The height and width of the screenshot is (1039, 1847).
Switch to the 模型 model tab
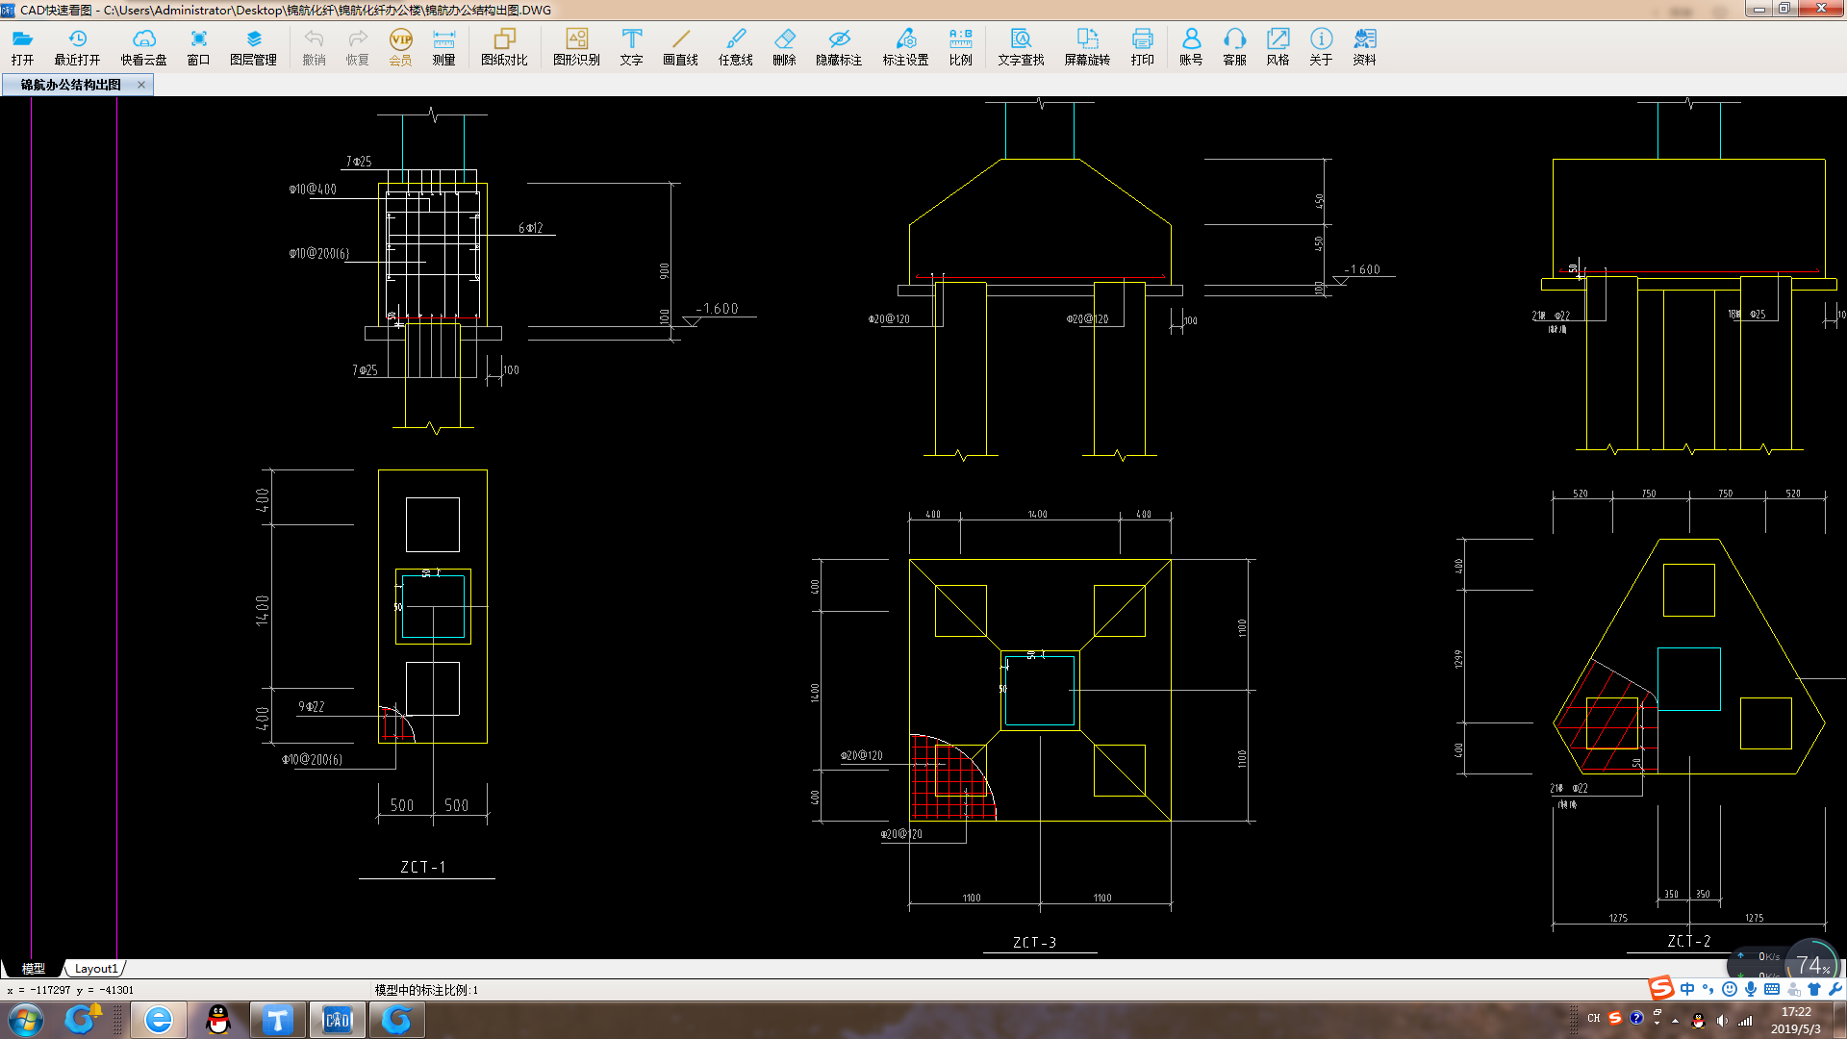click(x=34, y=969)
